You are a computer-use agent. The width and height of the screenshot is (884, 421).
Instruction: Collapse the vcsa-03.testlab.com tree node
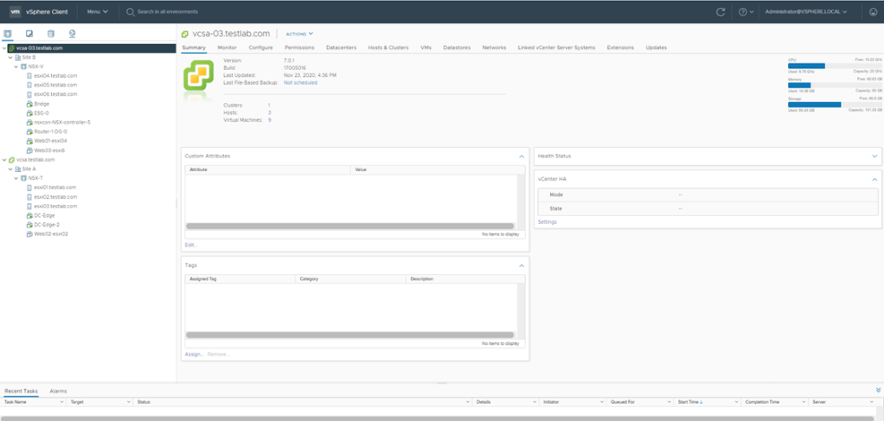[5, 48]
